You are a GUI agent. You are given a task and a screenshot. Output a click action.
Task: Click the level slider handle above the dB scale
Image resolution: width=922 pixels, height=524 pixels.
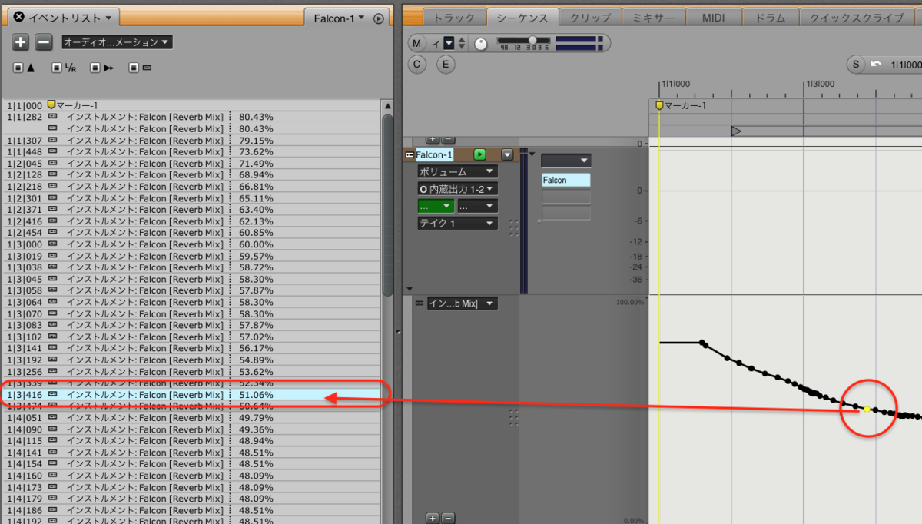[532, 40]
